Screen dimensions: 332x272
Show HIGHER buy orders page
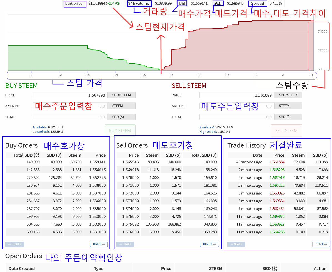coord(15,244)
